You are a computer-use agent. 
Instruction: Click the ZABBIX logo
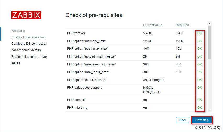tap(26, 15)
